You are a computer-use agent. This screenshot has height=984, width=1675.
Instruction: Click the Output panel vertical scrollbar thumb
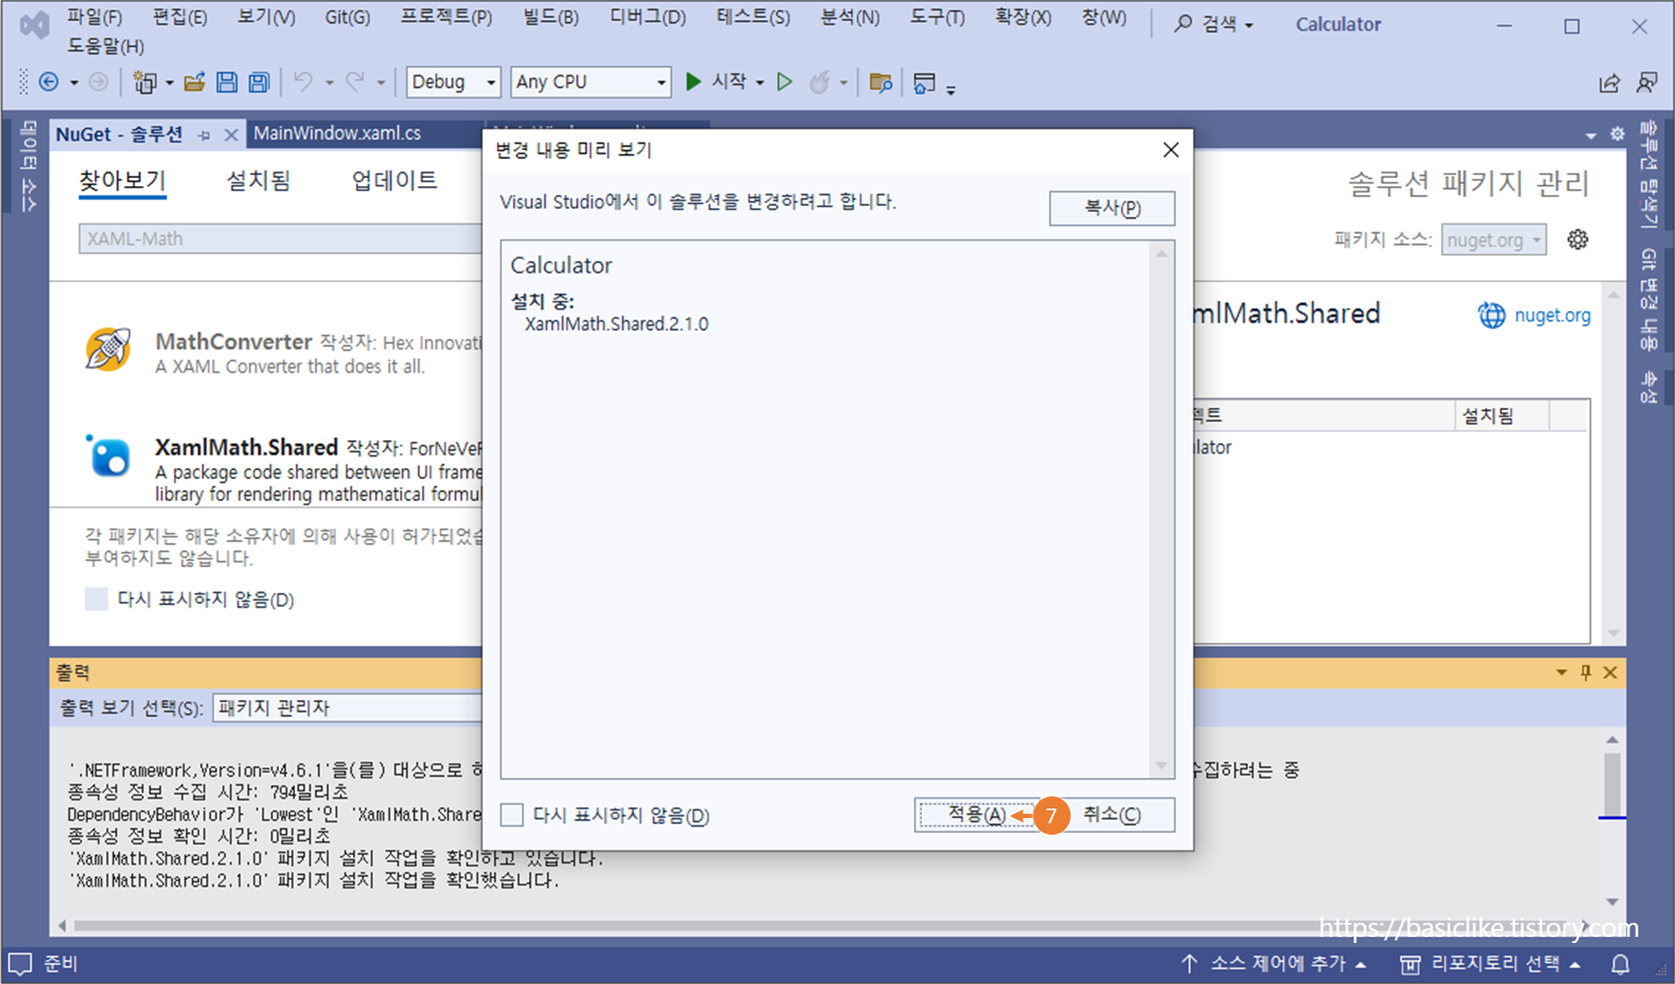pos(1612,784)
